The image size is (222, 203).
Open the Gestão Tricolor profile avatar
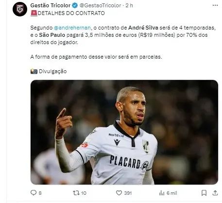20,9
